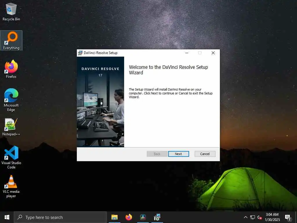The width and height of the screenshot is (297, 223).
Task: Open the network status tray icon
Action: (253, 217)
